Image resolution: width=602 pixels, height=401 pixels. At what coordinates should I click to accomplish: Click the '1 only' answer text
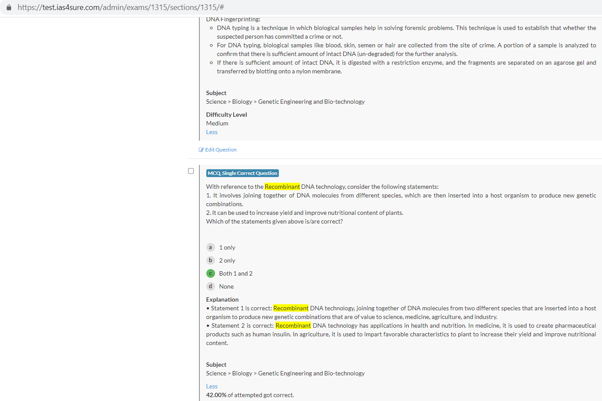coord(227,247)
